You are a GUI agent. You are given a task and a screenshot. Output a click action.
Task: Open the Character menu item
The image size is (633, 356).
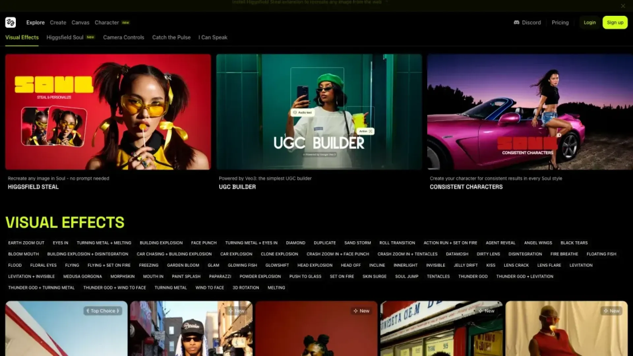point(106,22)
